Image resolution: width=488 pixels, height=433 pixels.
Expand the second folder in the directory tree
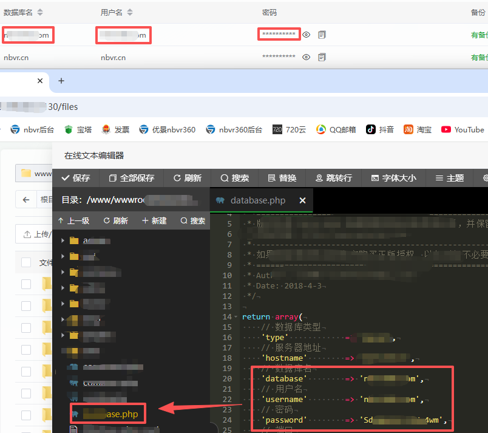[x=63, y=256]
